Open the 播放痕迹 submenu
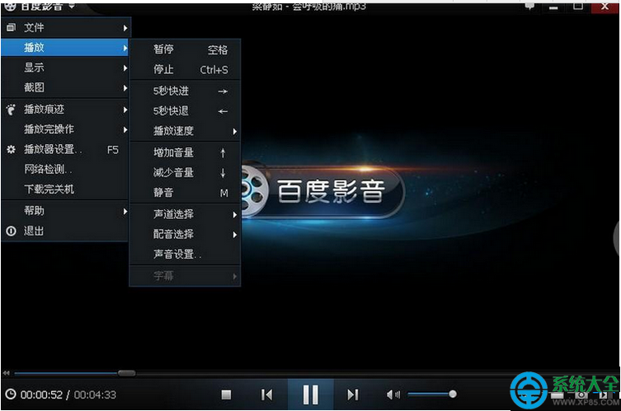The width and height of the screenshot is (621, 411). pyautogui.click(x=65, y=110)
